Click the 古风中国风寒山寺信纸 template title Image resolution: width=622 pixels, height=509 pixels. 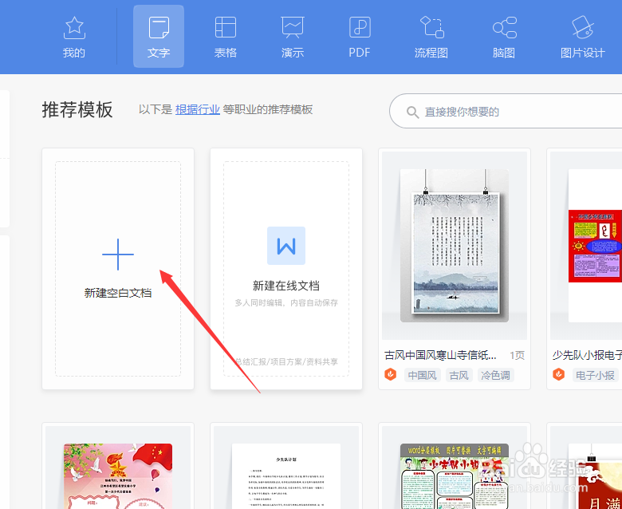pyautogui.click(x=440, y=355)
